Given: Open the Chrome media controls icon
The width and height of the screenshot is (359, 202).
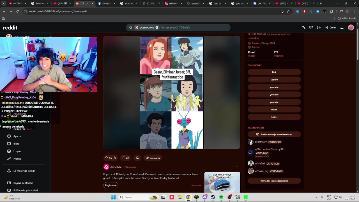Looking at the screenshot, I should pos(341,12).
